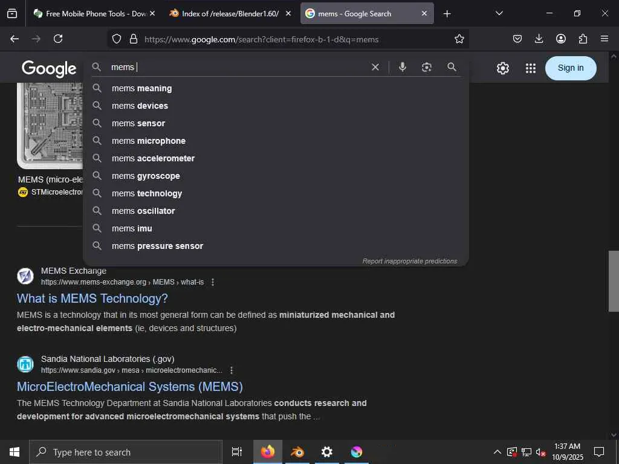Clear the Google search box text
Screen dimensions: 619x464
click(375, 67)
